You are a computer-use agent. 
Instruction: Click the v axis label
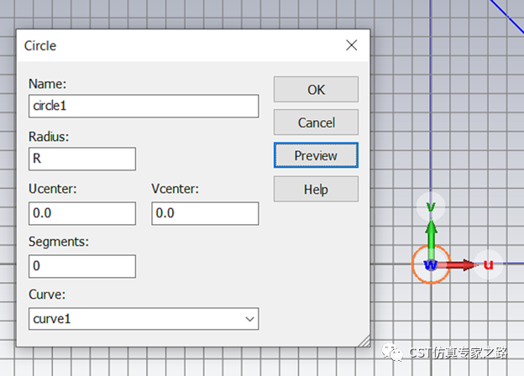tap(431, 206)
